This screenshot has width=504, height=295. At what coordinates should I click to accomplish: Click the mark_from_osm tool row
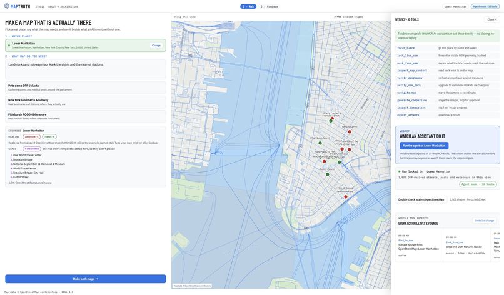pyautogui.click(x=448, y=63)
